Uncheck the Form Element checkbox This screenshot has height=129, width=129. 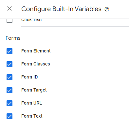[x=9, y=51]
